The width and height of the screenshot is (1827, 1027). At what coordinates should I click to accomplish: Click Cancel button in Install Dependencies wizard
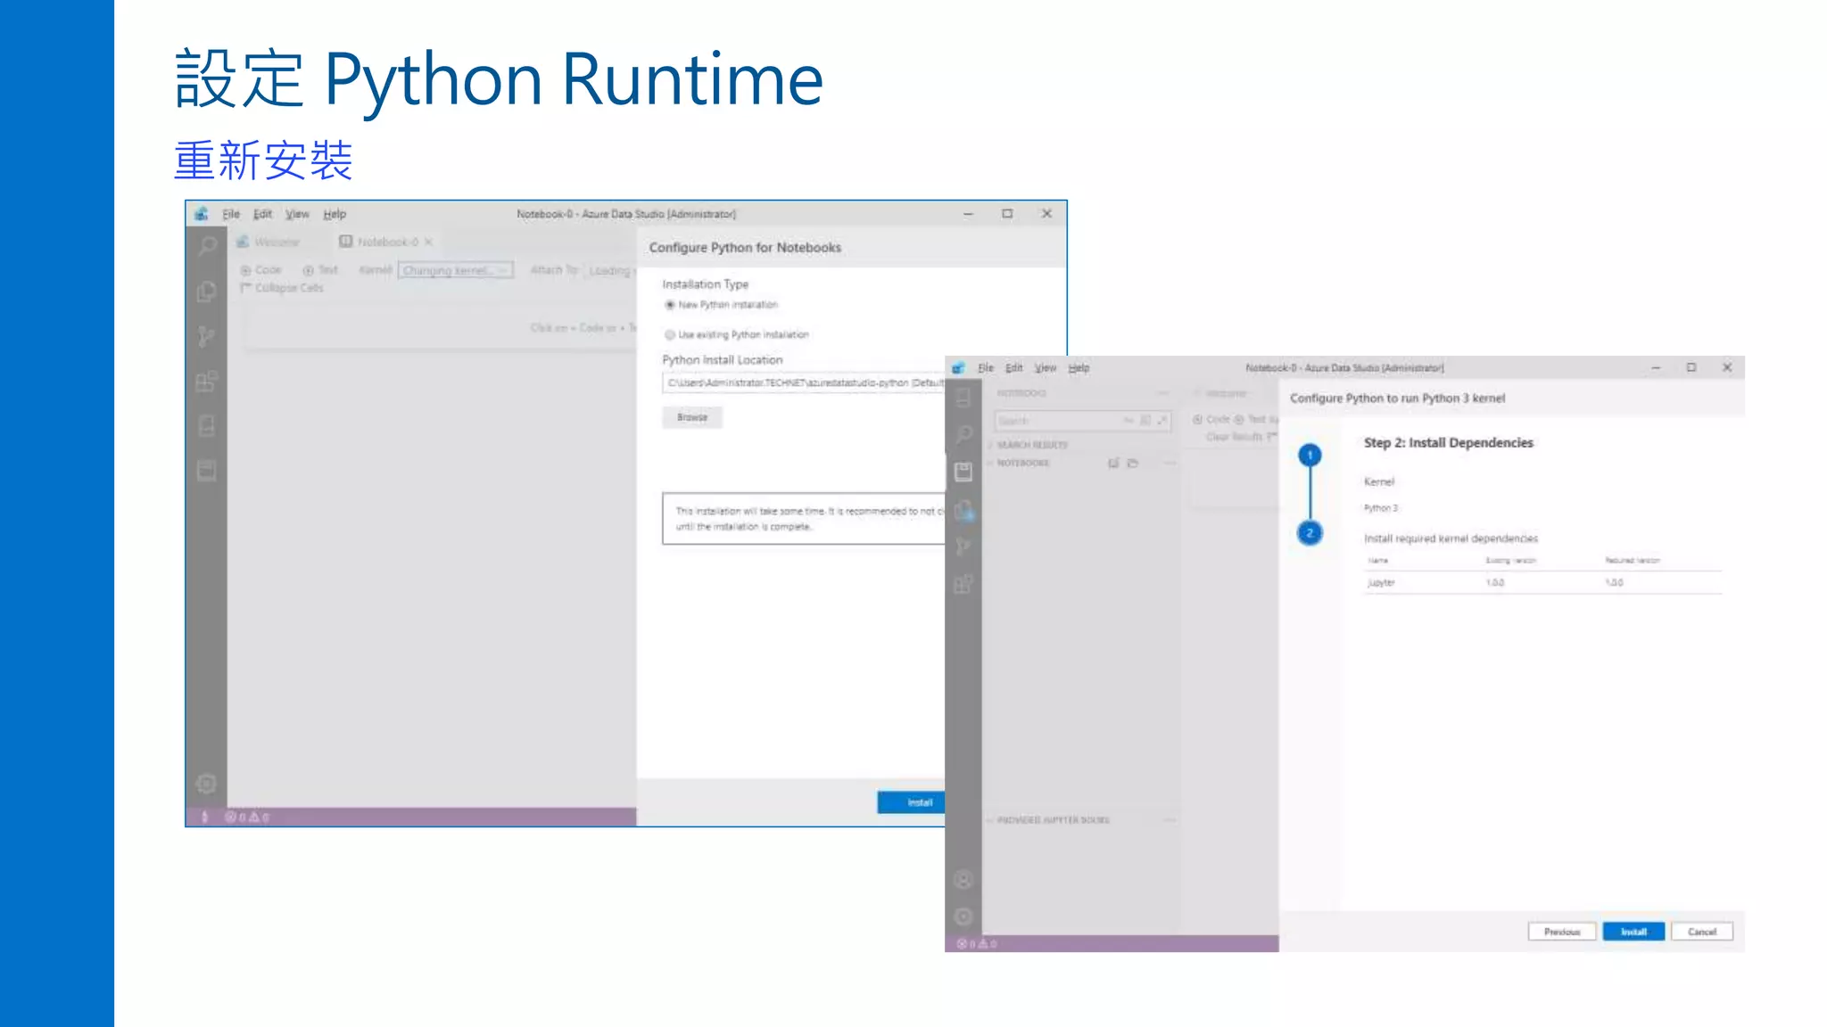(1702, 932)
